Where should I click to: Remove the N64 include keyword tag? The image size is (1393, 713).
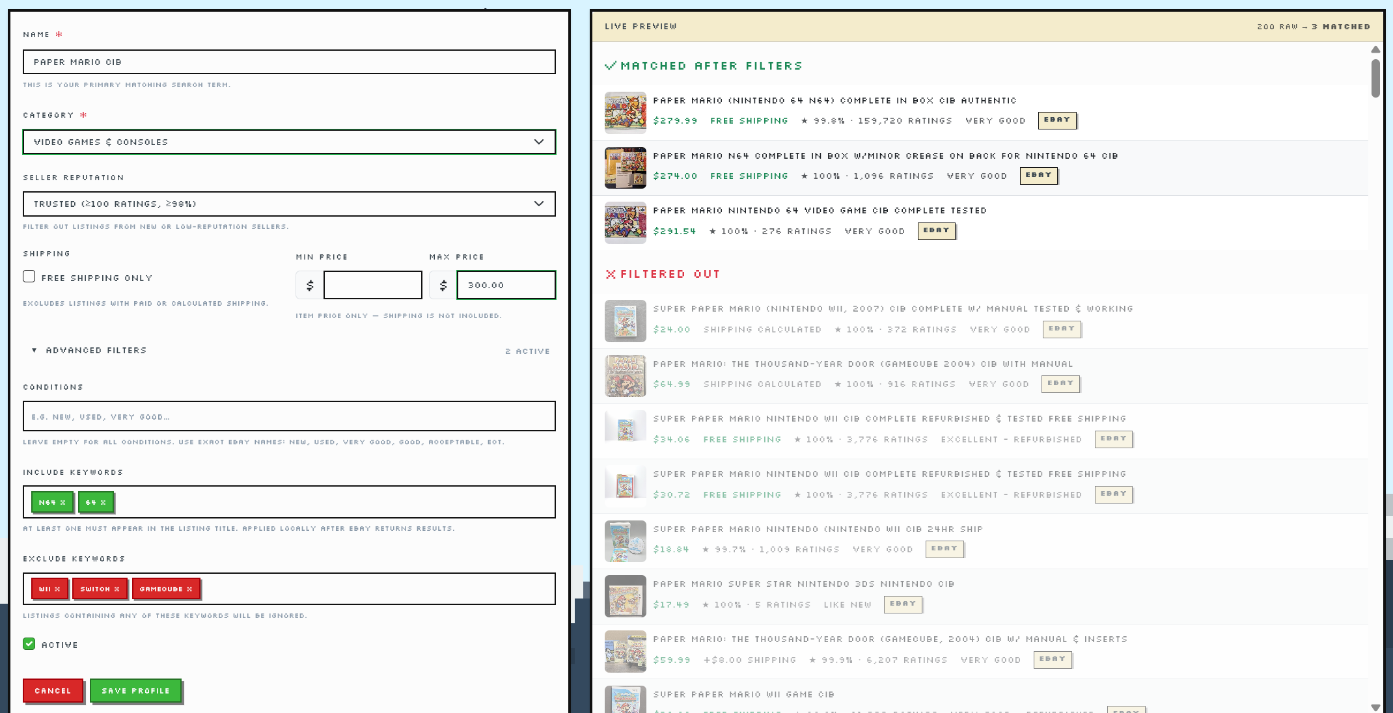click(x=63, y=502)
